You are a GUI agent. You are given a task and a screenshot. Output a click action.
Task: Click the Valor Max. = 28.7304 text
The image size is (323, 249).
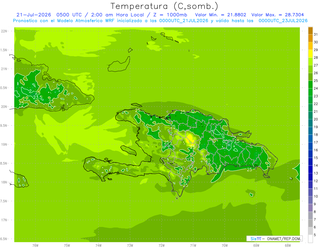[x=278, y=15]
